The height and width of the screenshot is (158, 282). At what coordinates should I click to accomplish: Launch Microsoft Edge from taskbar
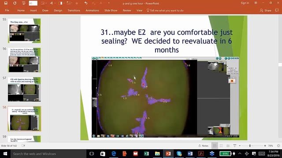tap(114, 154)
